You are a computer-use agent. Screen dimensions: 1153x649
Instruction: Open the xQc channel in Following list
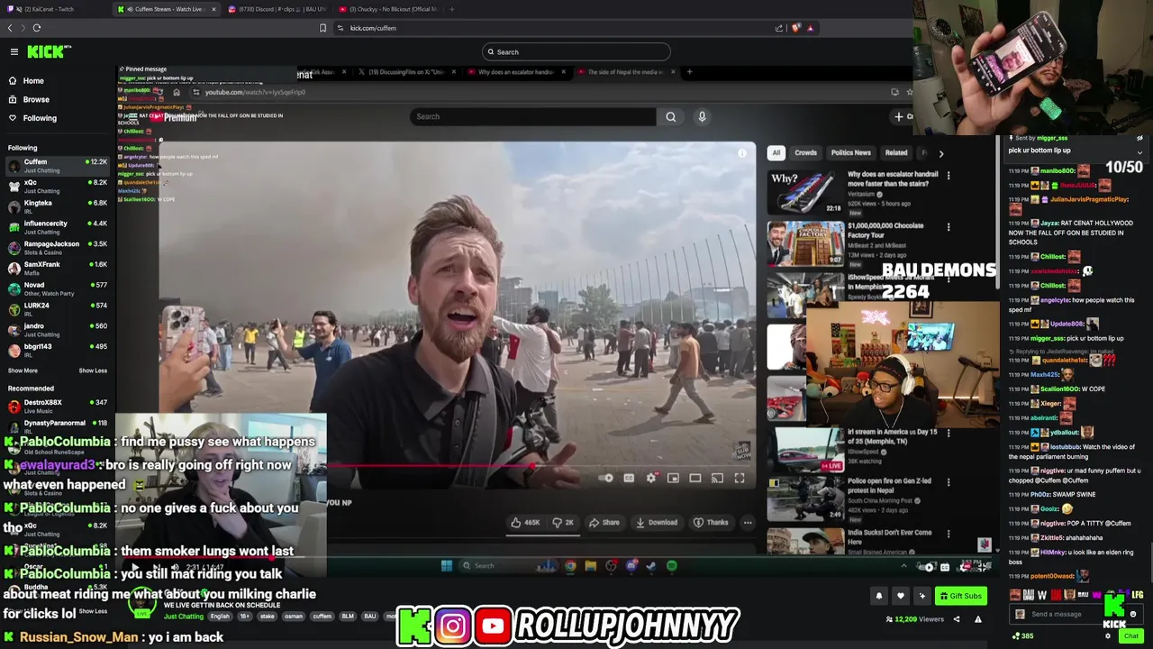click(57, 186)
